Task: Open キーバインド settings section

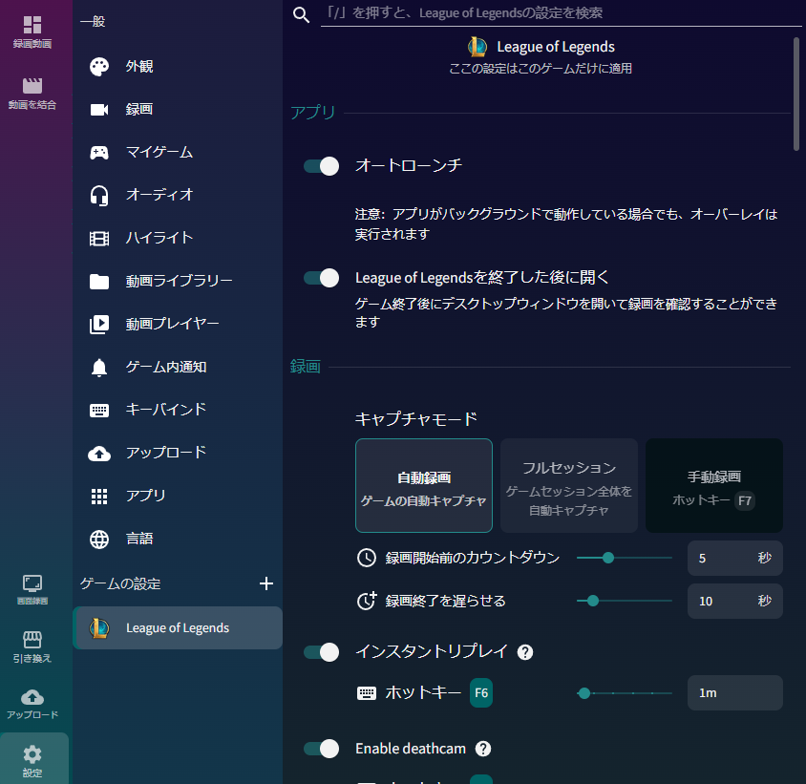Action: [178, 410]
